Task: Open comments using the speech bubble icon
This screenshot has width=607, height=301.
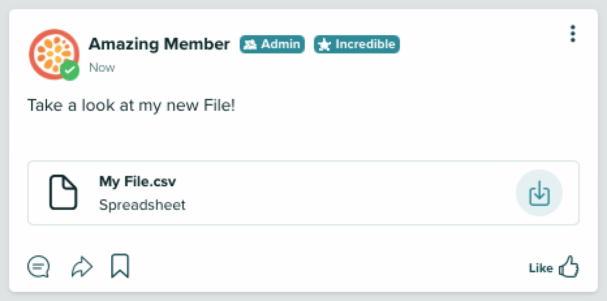Action: coord(39,267)
